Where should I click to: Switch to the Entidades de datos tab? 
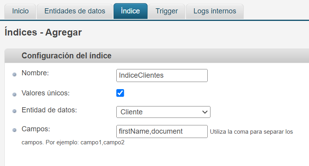[x=75, y=11]
